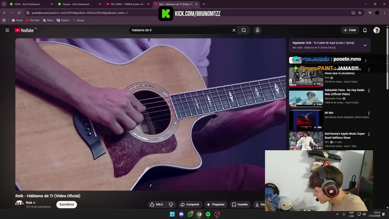The height and width of the screenshot is (219, 389).
Task: Click the browser address bar URL
Action: pos(80,13)
